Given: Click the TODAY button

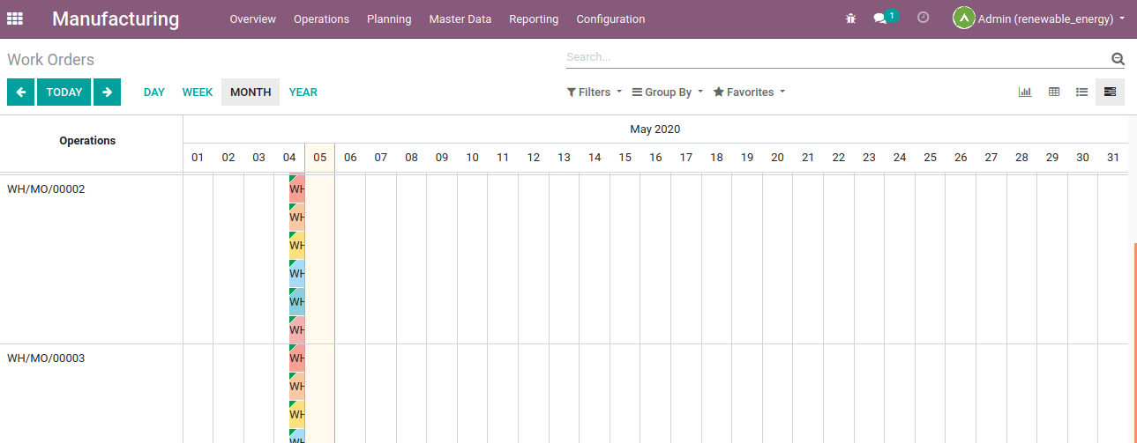Looking at the screenshot, I should (x=64, y=92).
